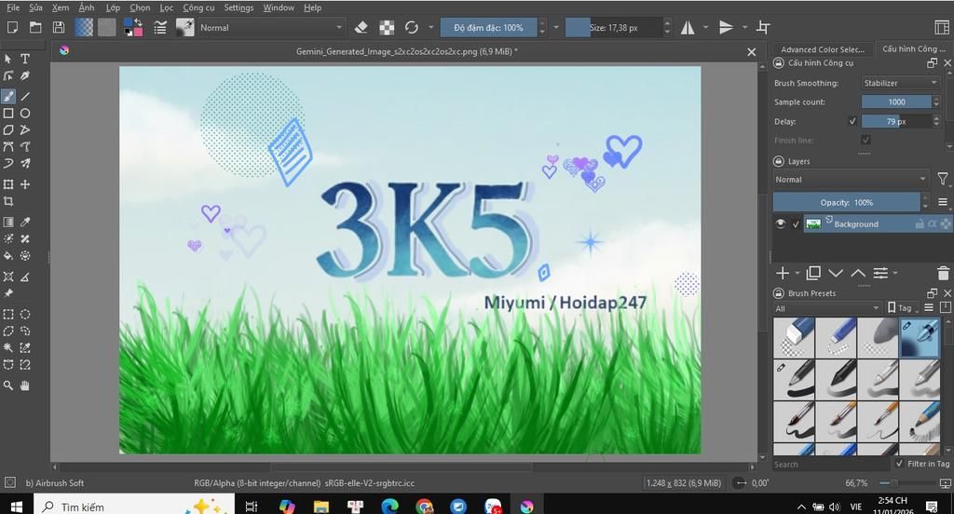Click the horizontal mirror tool icon

pyautogui.click(x=688, y=28)
